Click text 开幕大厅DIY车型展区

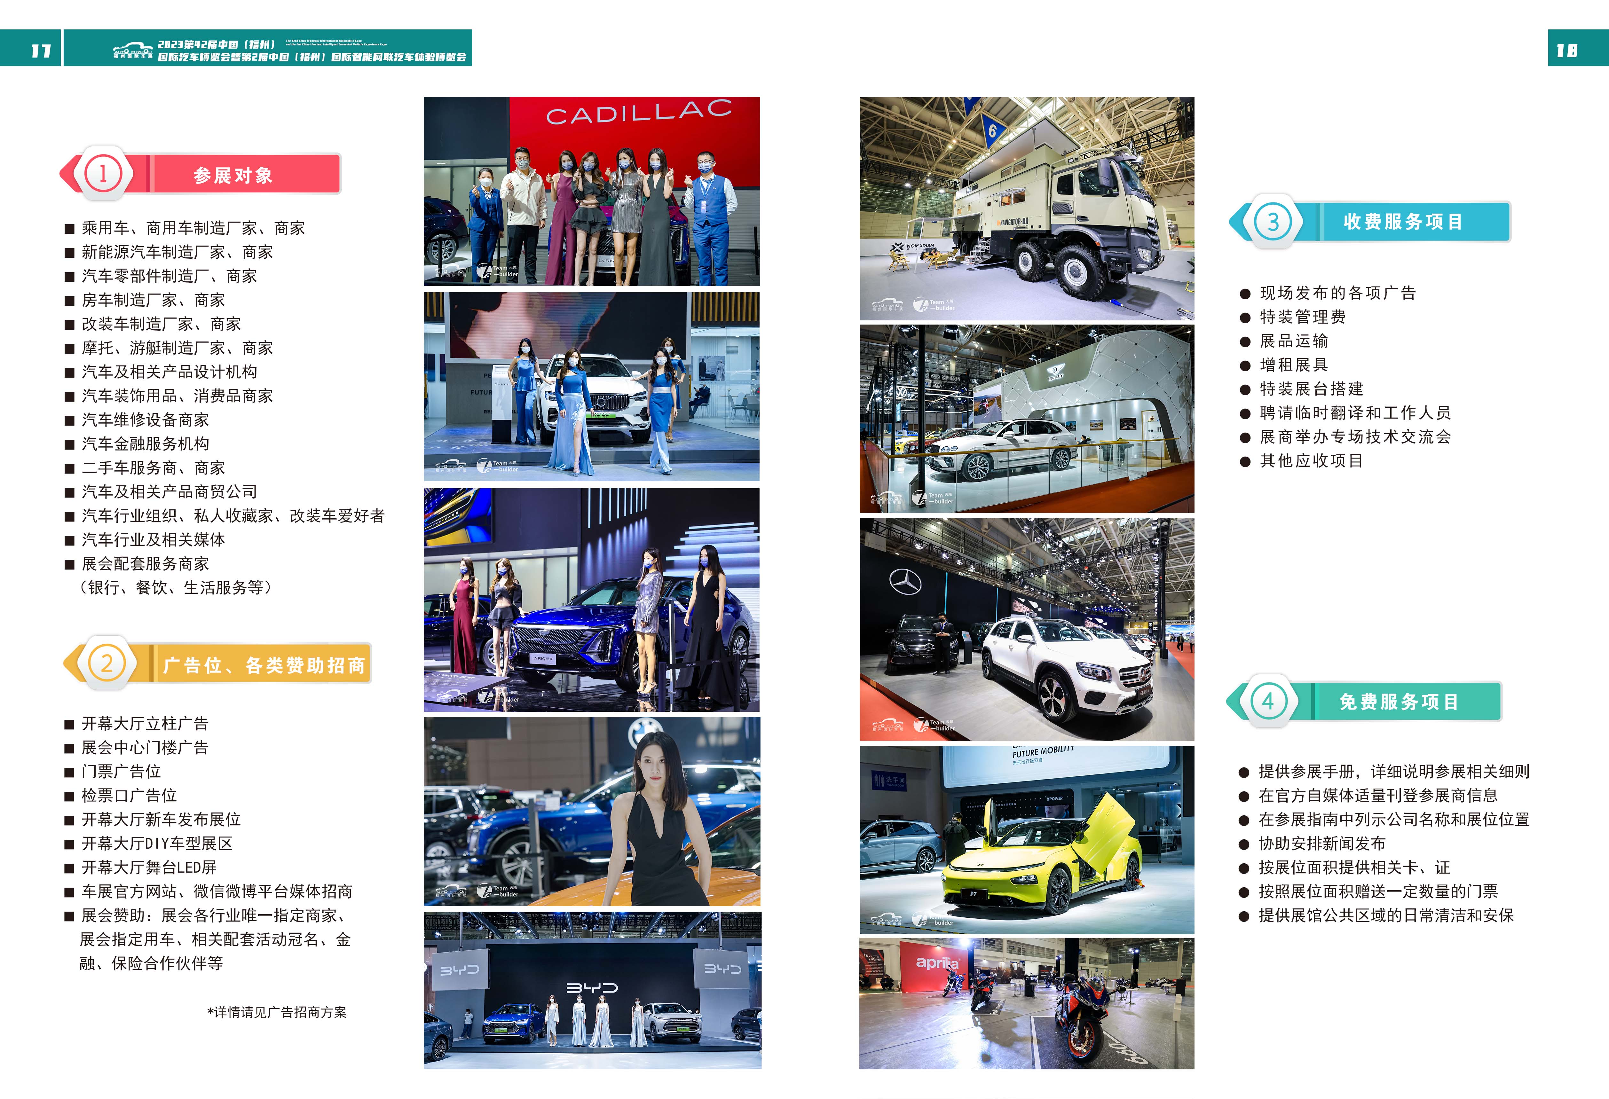[157, 844]
